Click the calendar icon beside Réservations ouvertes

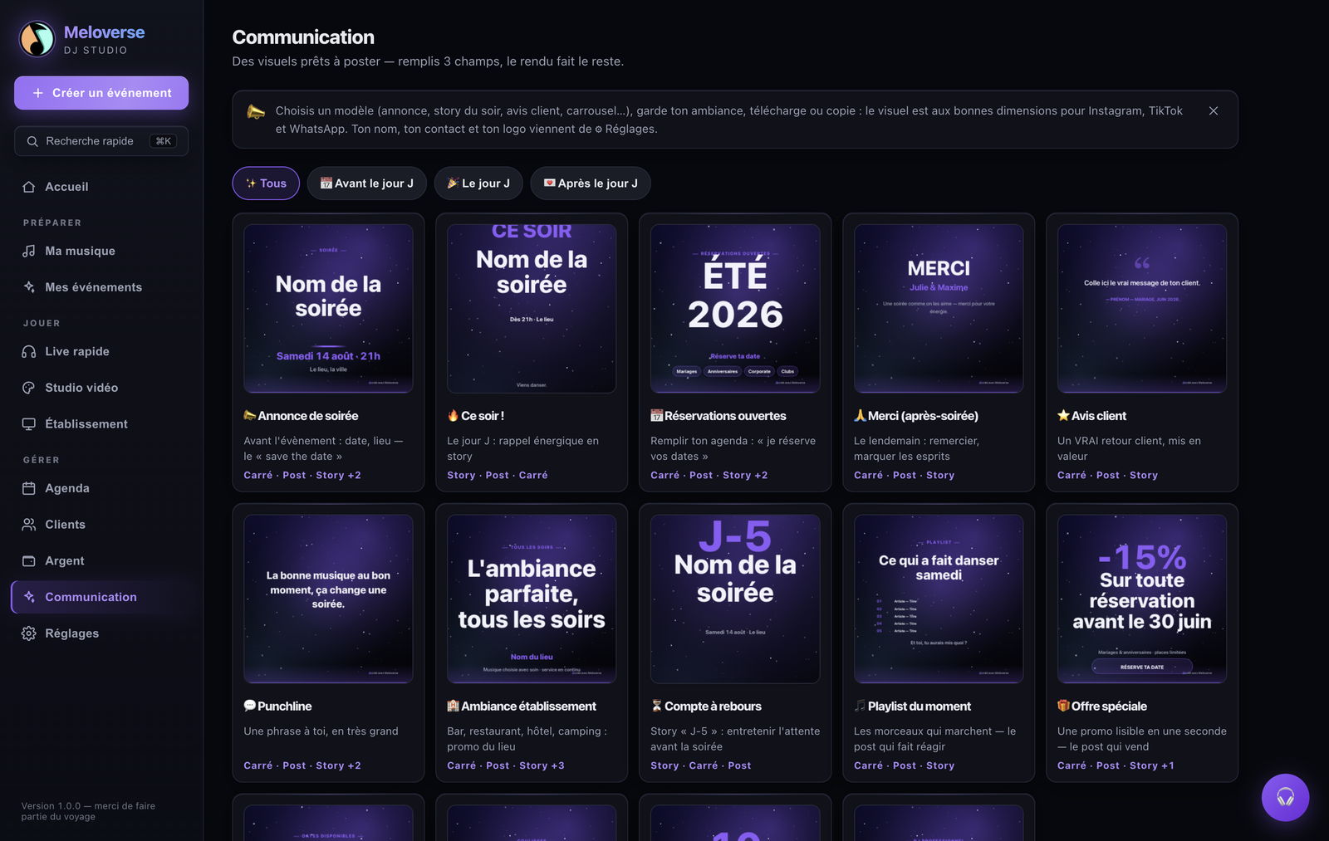click(x=657, y=415)
